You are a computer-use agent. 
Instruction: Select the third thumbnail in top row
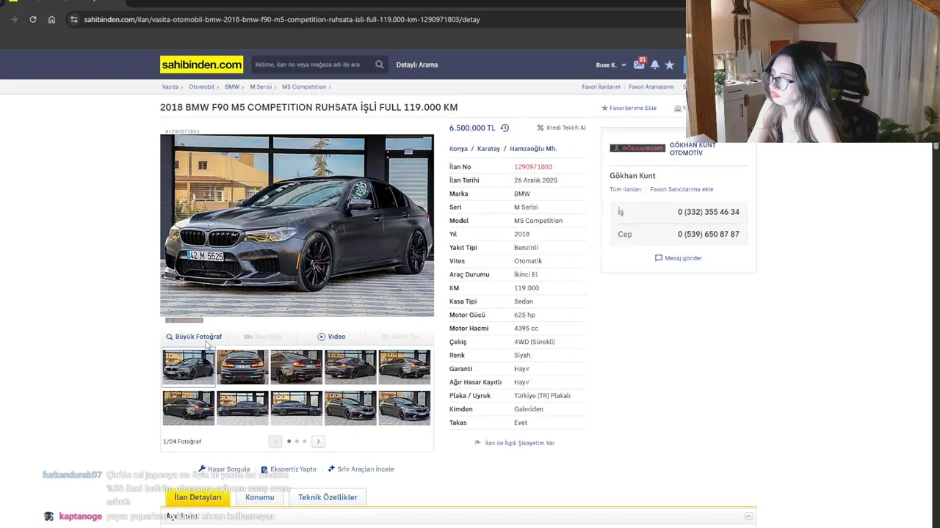click(297, 367)
